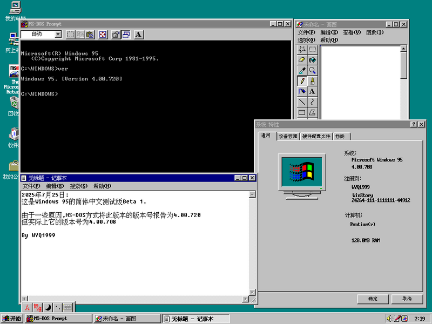Viewport: 432px width, 324px height.
Task: Click 'C:\WINDOWS>ver' line in MS-DOS window
Action: 44,69
